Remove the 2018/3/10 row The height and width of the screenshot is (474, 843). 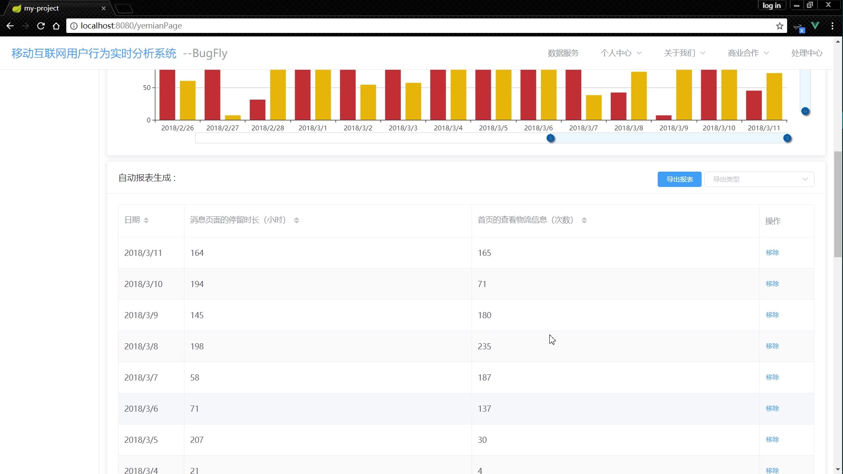(x=772, y=284)
